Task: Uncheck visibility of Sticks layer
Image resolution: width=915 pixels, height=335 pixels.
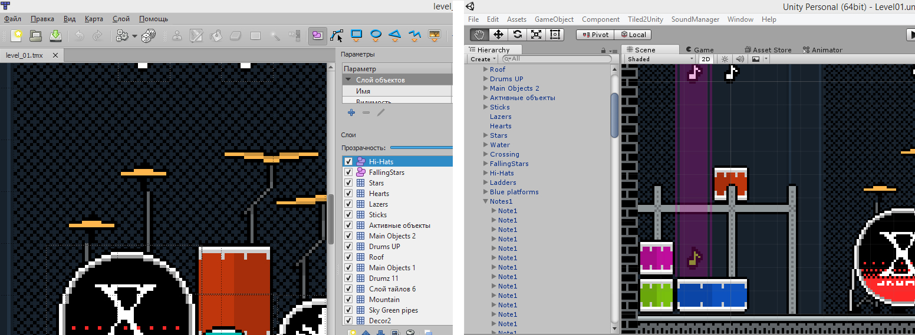Action: [348, 214]
